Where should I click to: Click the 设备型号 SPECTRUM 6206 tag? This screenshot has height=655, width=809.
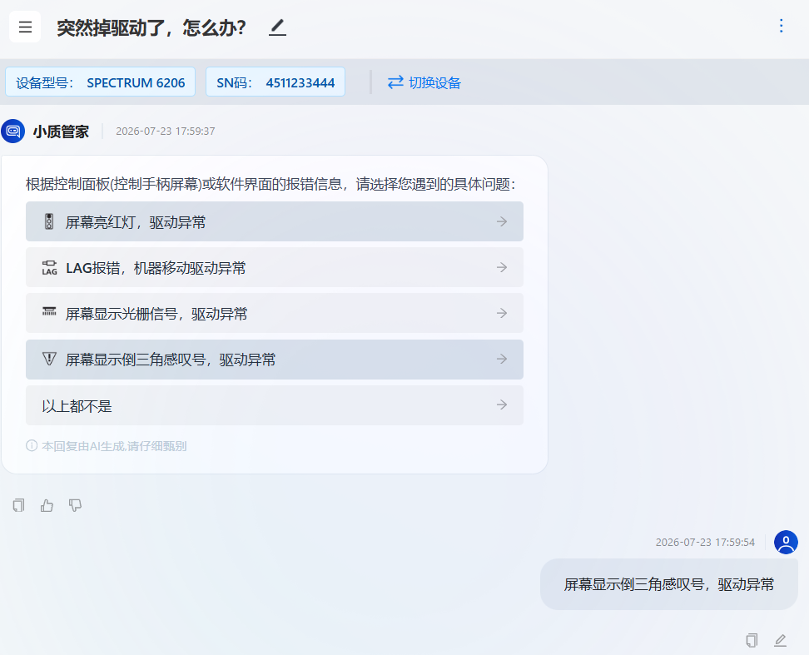coord(100,82)
